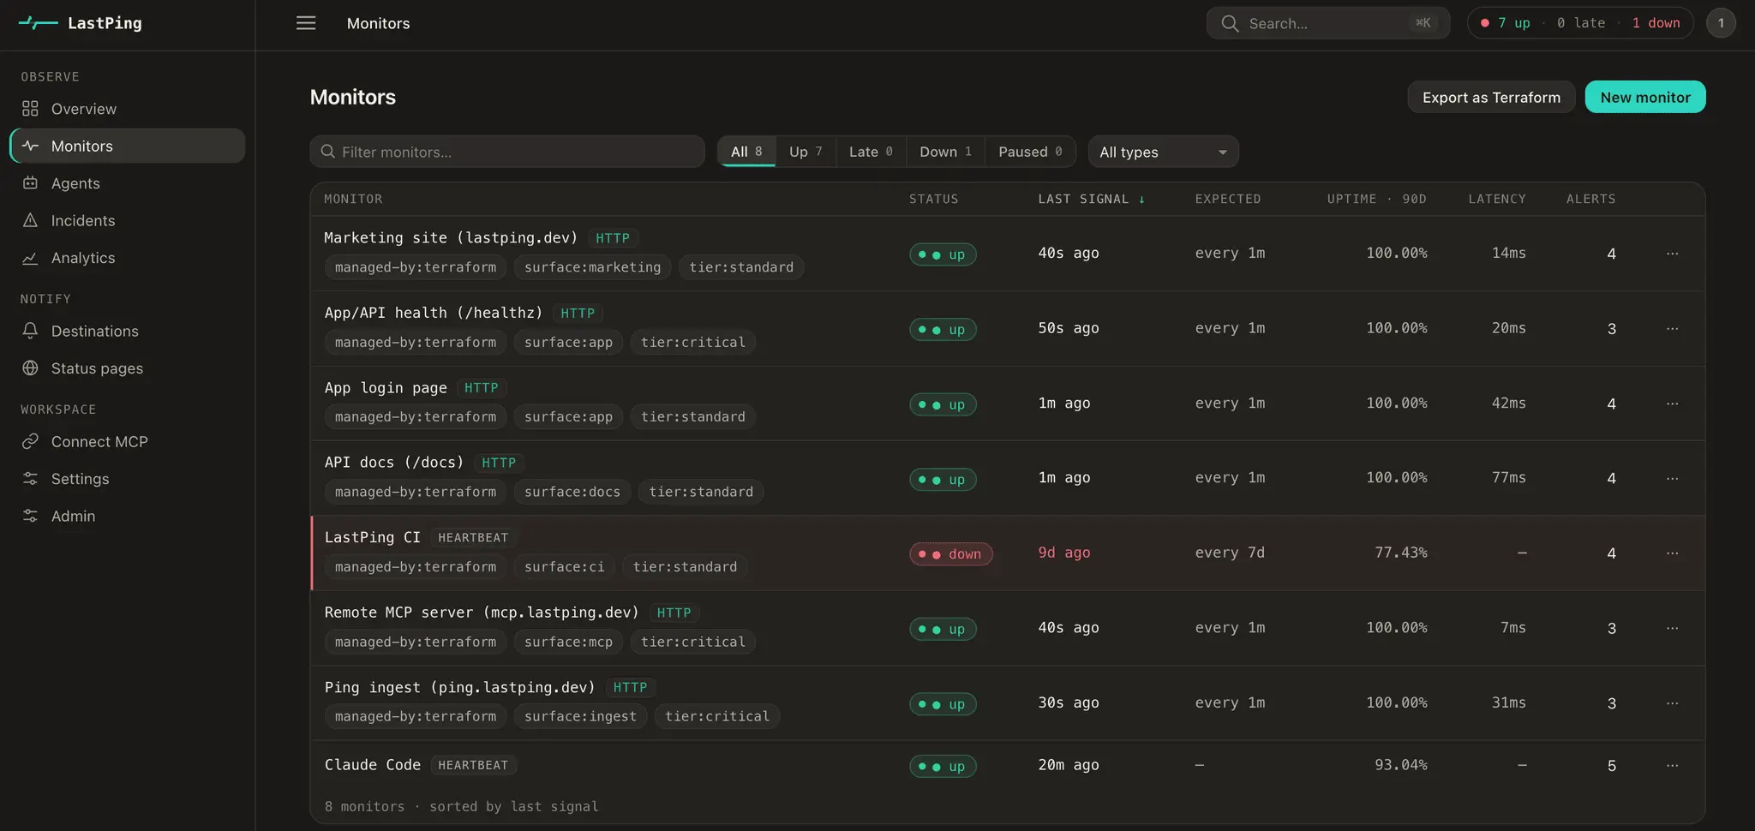Click the surface:ci tag
This screenshot has height=831, width=1755.
565,567
